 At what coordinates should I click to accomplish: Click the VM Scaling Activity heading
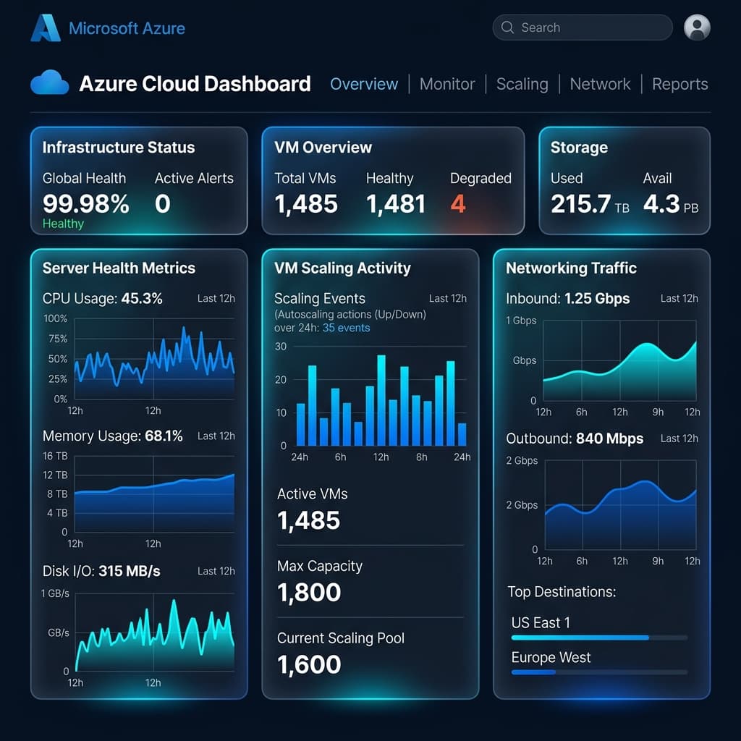click(342, 268)
